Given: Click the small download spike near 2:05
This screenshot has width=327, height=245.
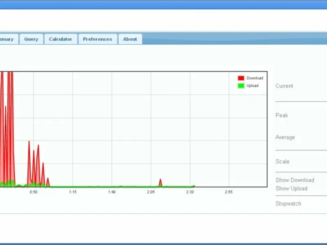Looking at the screenshot, I should click(x=160, y=182).
